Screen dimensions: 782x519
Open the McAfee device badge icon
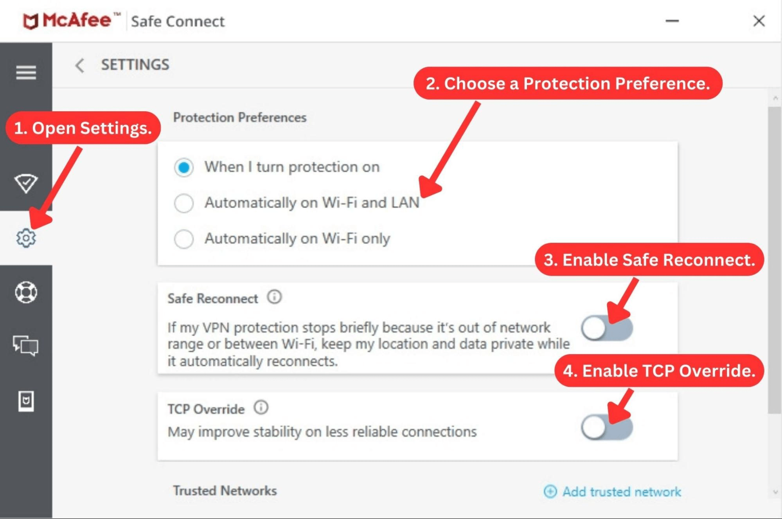coord(26,401)
